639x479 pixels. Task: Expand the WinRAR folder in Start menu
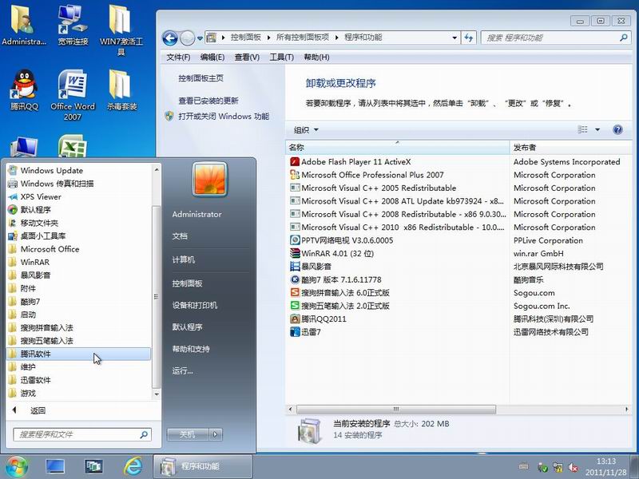coord(78,262)
